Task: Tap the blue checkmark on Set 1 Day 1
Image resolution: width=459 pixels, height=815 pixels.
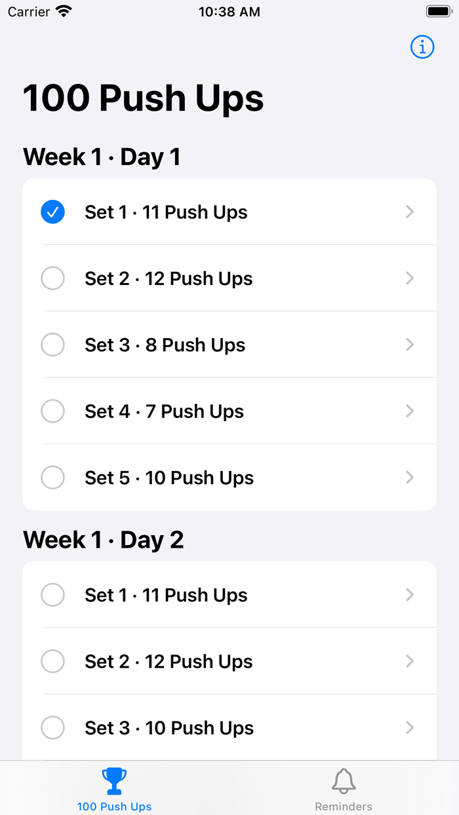Action: click(x=52, y=212)
